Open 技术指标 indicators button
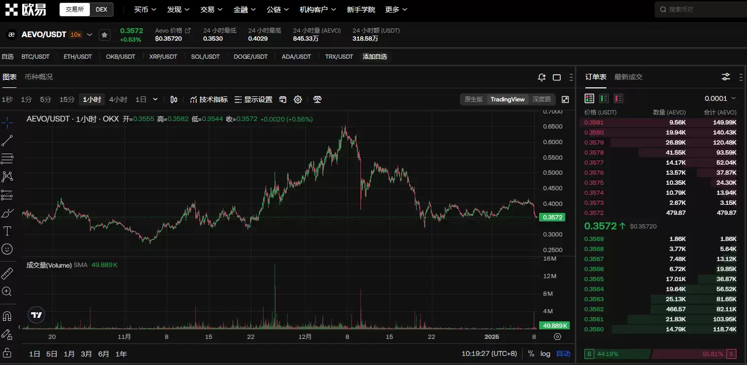 coord(208,99)
